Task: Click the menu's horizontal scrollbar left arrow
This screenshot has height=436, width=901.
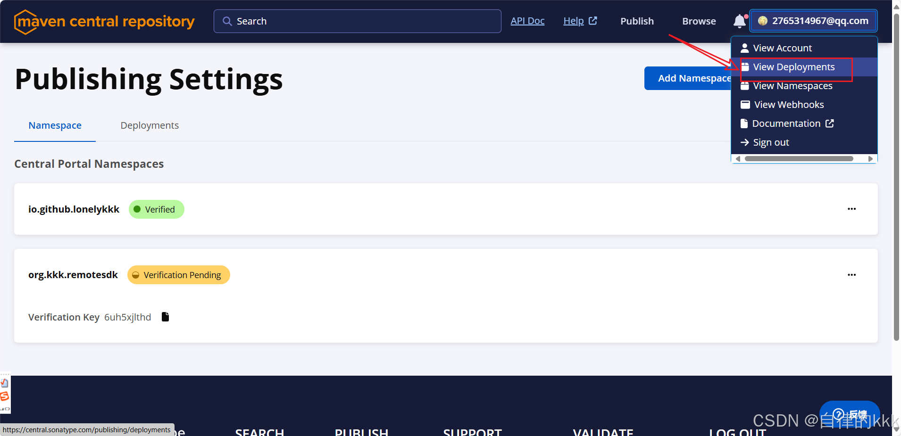Action: click(738, 159)
